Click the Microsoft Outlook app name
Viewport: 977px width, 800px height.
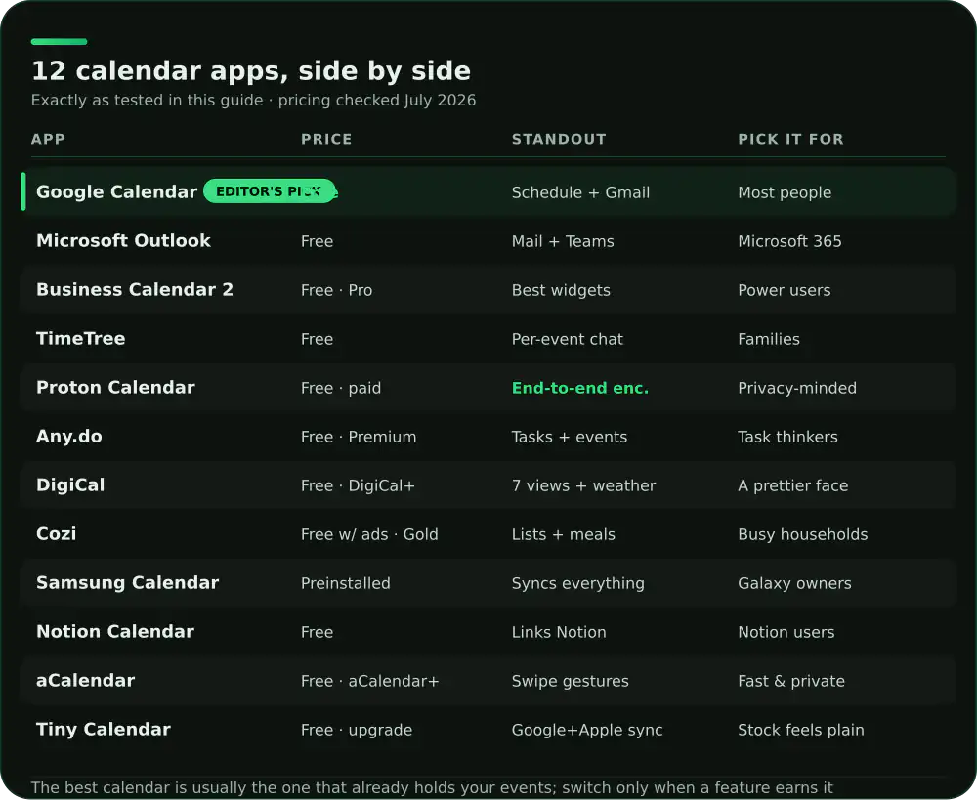(123, 240)
